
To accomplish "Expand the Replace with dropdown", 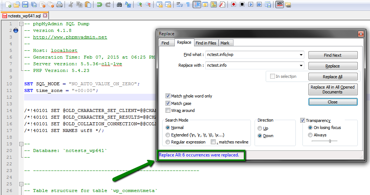I will pos(301,65).
